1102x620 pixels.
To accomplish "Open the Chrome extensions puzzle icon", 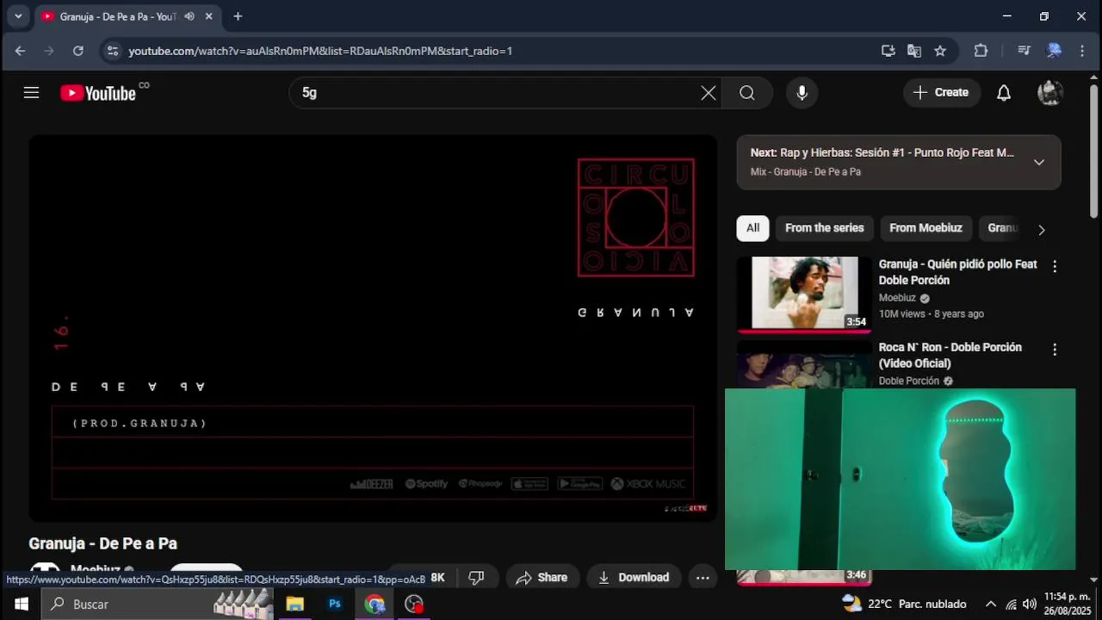I will tap(981, 51).
